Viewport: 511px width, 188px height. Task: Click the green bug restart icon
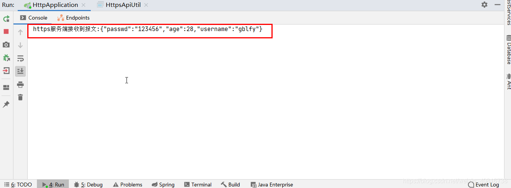click(x=6, y=58)
